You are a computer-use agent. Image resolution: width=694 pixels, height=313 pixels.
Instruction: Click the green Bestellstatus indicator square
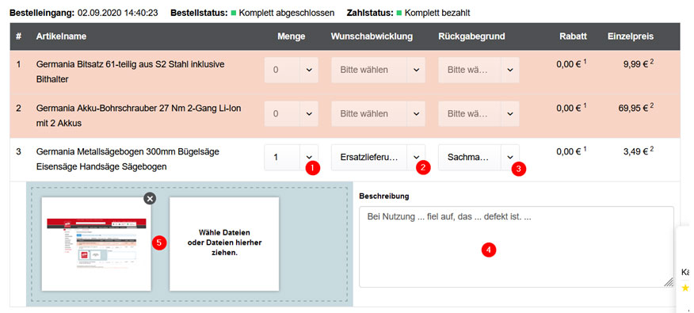233,13
